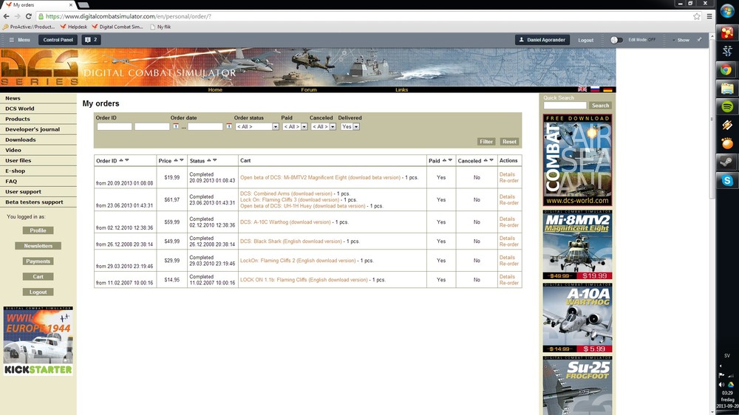Click the Order ID filter input field
Viewport: 739px width, 415px height.
(x=115, y=127)
